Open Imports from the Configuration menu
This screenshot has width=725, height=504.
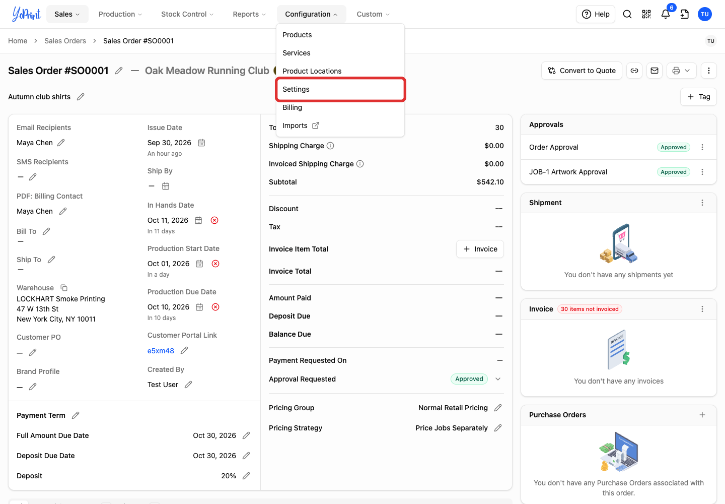(340, 125)
